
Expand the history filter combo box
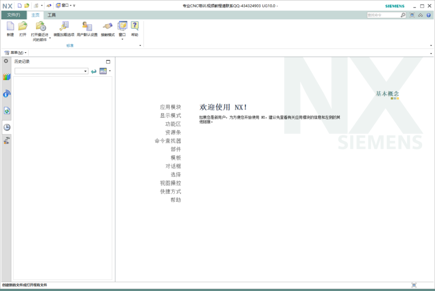51,71
